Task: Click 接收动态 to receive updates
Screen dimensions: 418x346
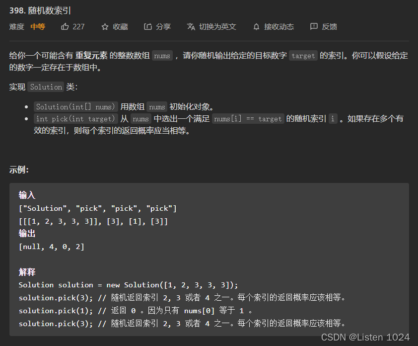Action: click(x=279, y=27)
